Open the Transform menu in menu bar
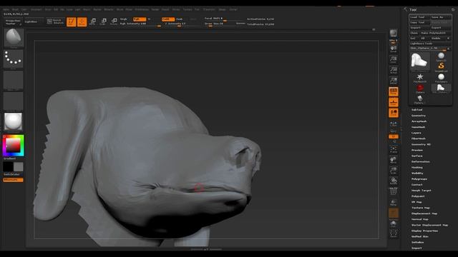Image resolution: width=458 pixels, height=257 pixels. [x=209, y=9]
